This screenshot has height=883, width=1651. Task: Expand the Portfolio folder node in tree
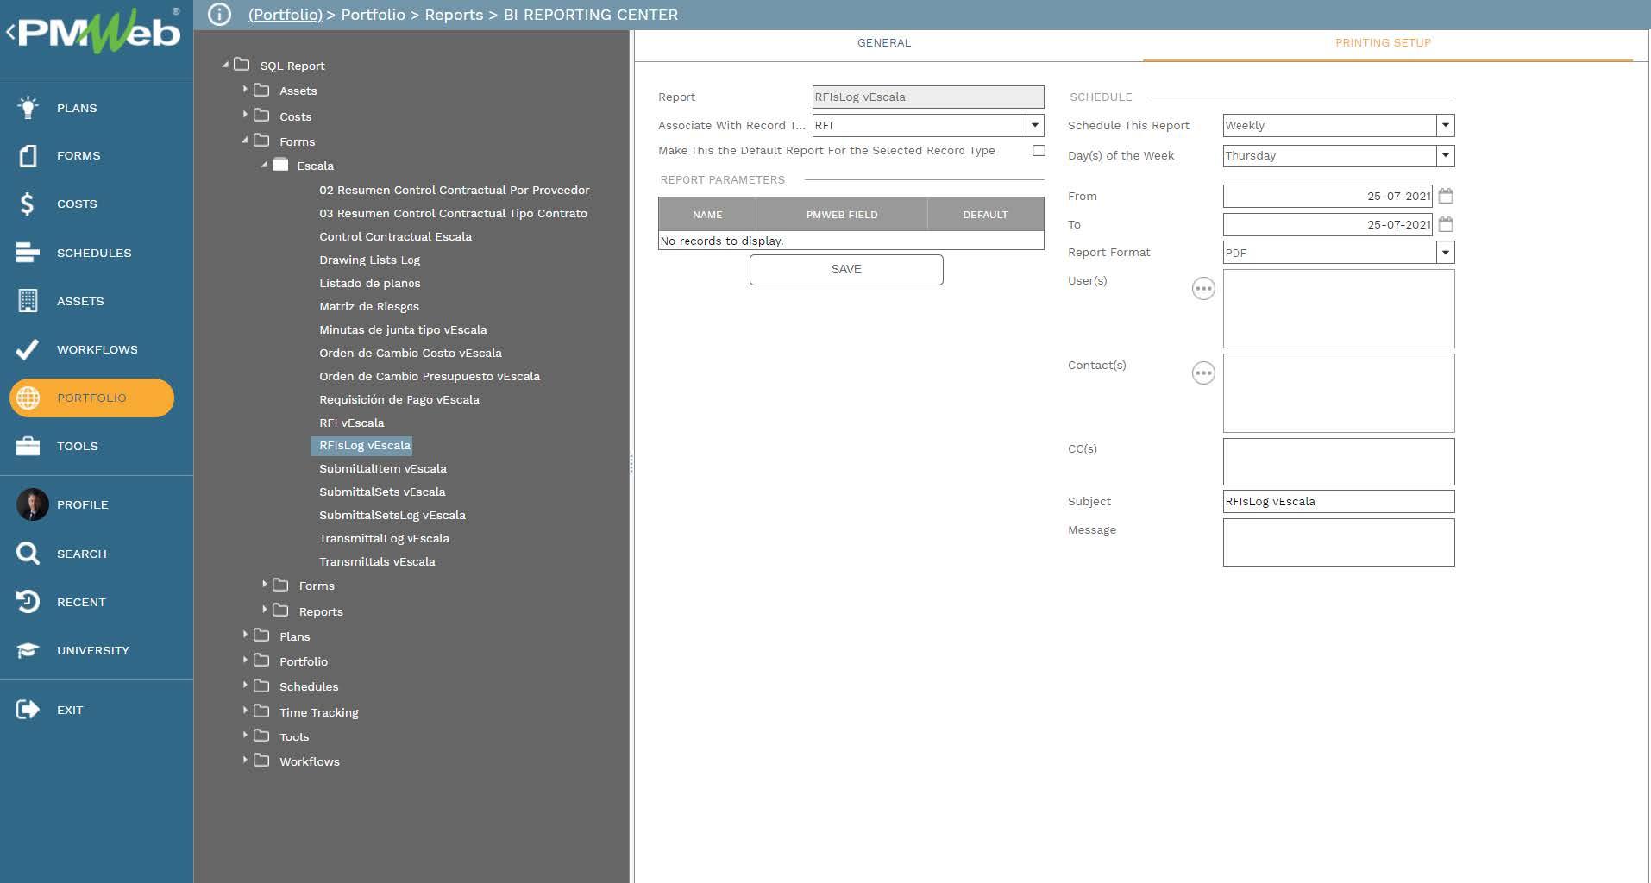click(x=245, y=660)
